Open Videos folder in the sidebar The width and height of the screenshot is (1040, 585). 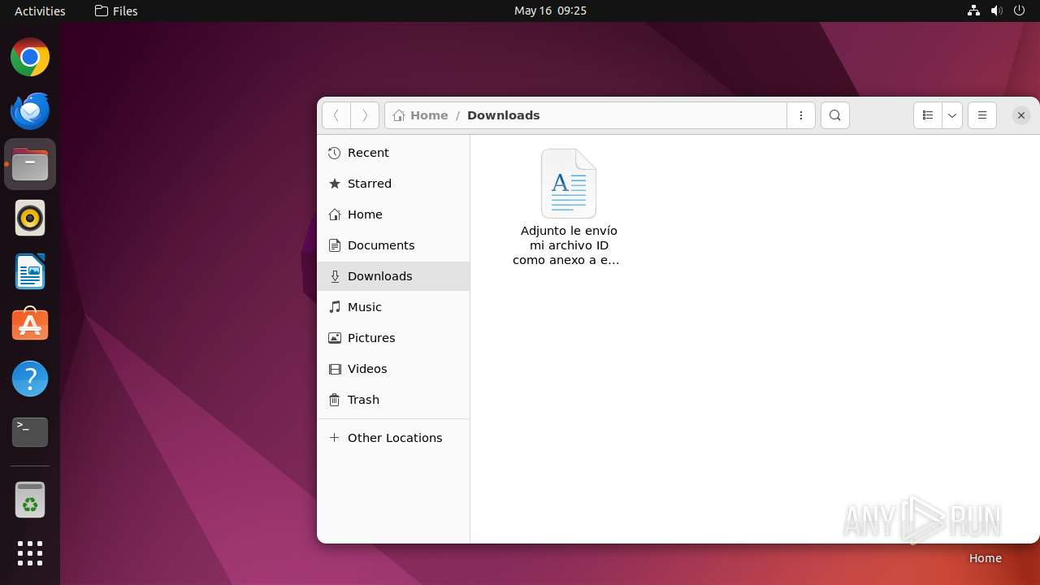click(393, 369)
